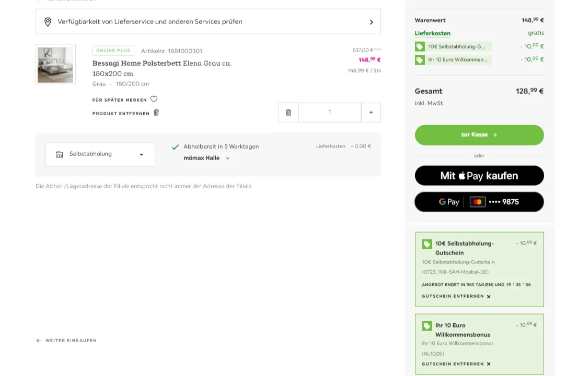Increase quantity with the plus button
This screenshot has width=578, height=376.
click(371, 113)
